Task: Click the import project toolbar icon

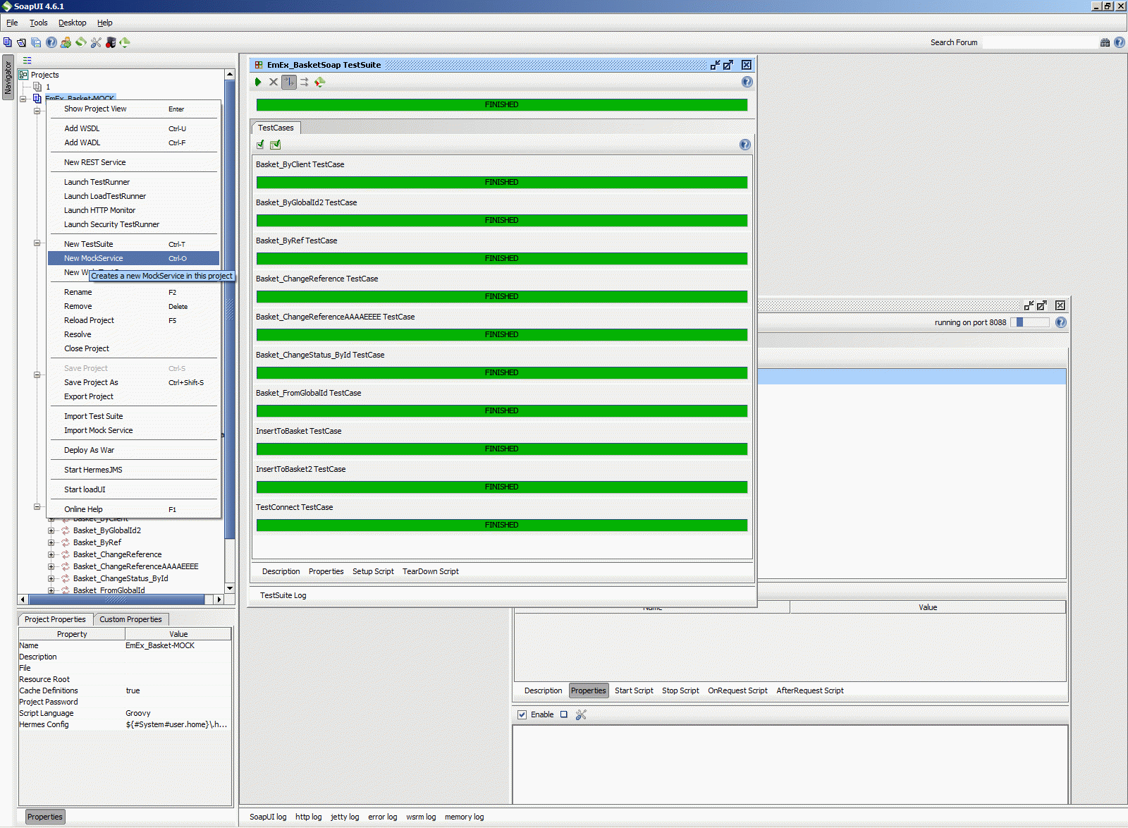Action: click(x=22, y=42)
